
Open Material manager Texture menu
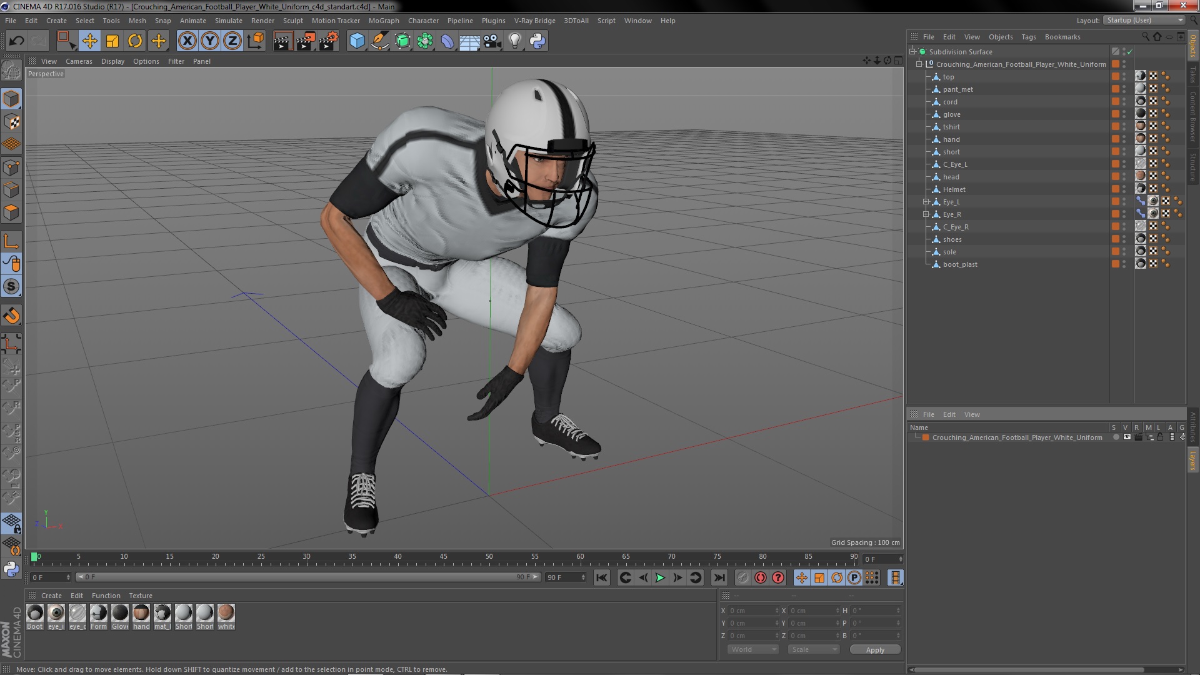coord(141,596)
